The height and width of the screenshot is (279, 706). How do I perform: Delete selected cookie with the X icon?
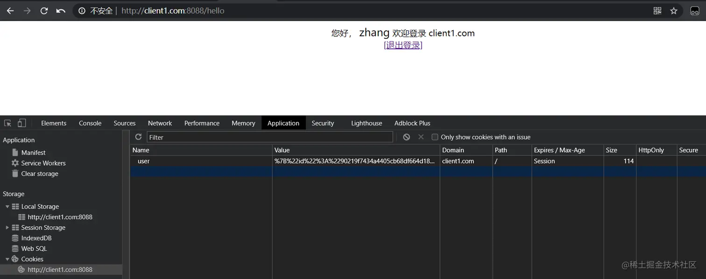pyautogui.click(x=421, y=137)
